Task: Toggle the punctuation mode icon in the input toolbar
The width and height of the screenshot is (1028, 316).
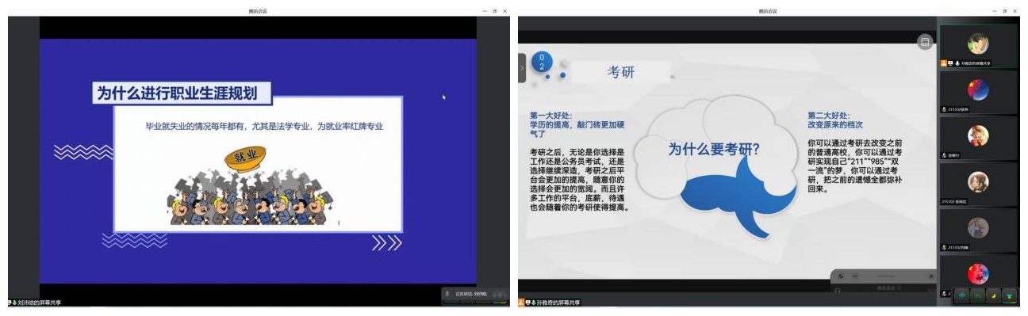Action: pos(978,295)
